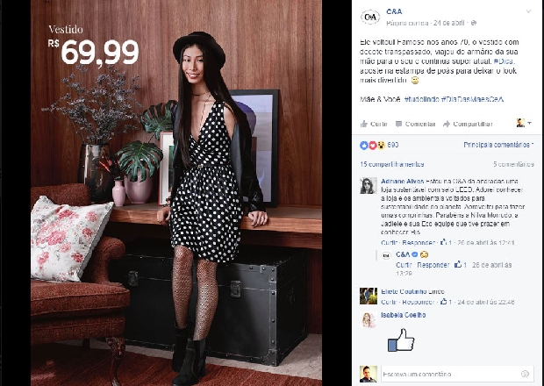Click the wow reaction emoji icon
The height and width of the screenshot is (386, 544).
(381, 146)
